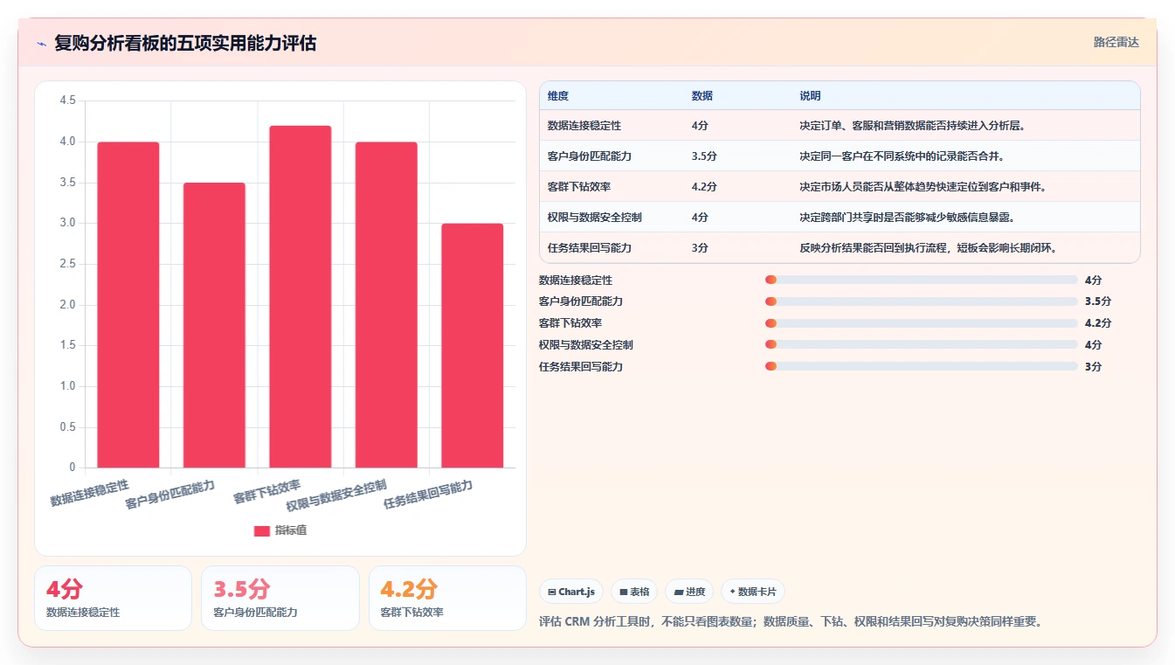Screen dimensions: 1175x665
Task: Click the Chart.js tag chip
Action: pyautogui.click(x=571, y=592)
